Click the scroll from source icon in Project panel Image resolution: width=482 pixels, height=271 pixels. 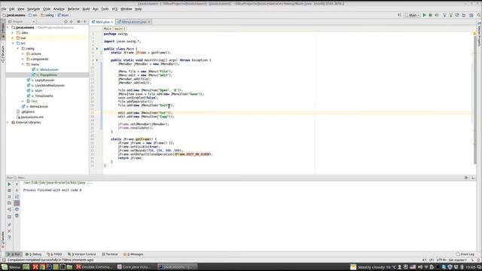(x=66, y=22)
